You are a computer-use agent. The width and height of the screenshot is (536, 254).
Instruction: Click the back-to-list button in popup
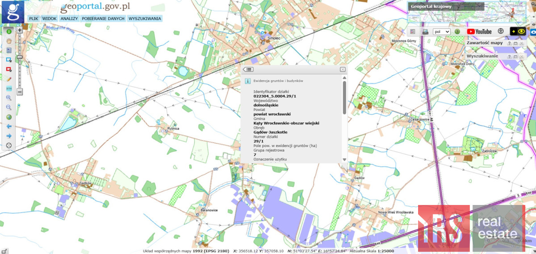248,70
